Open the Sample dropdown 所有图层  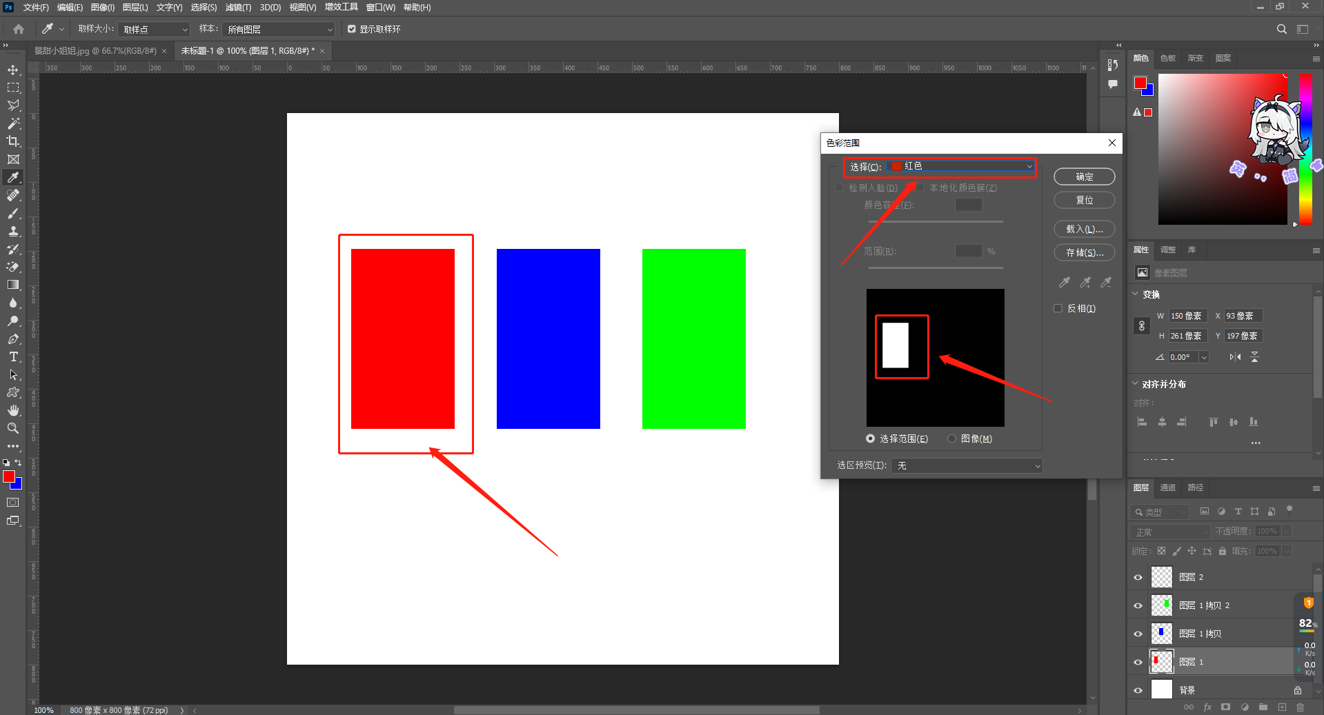[279, 30]
